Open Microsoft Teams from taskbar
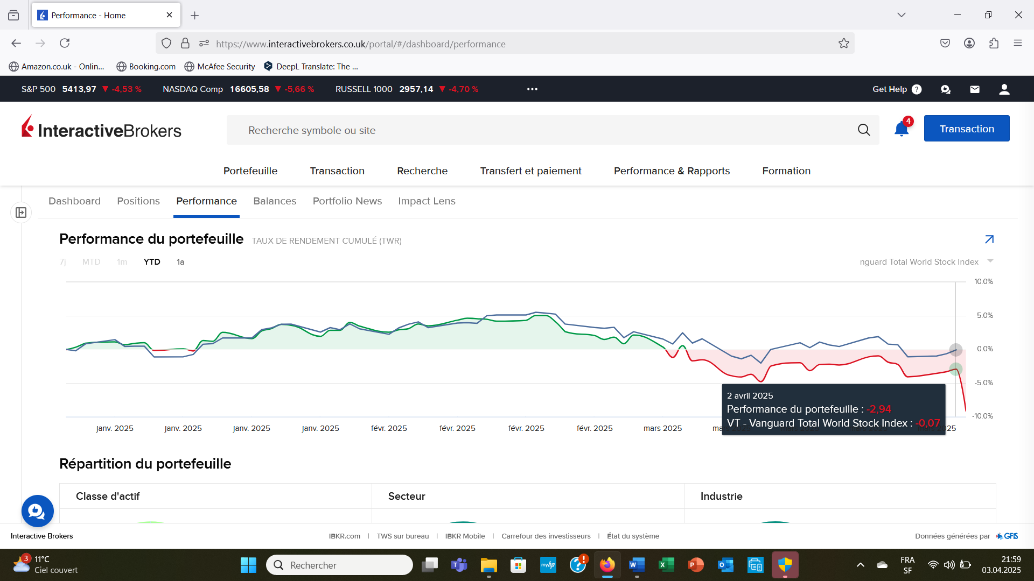The width and height of the screenshot is (1034, 581). (459, 565)
